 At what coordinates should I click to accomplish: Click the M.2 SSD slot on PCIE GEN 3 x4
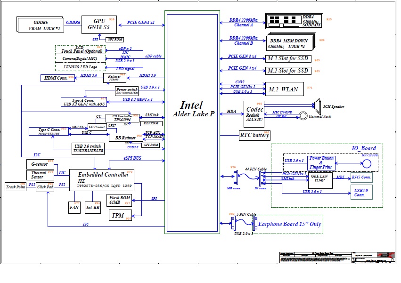pyautogui.click(x=288, y=58)
